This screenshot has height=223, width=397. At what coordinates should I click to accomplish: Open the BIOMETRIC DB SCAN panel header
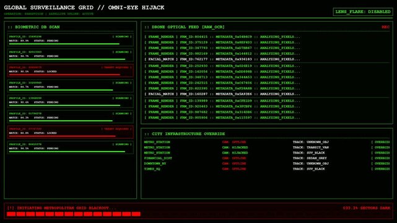coord(33,27)
